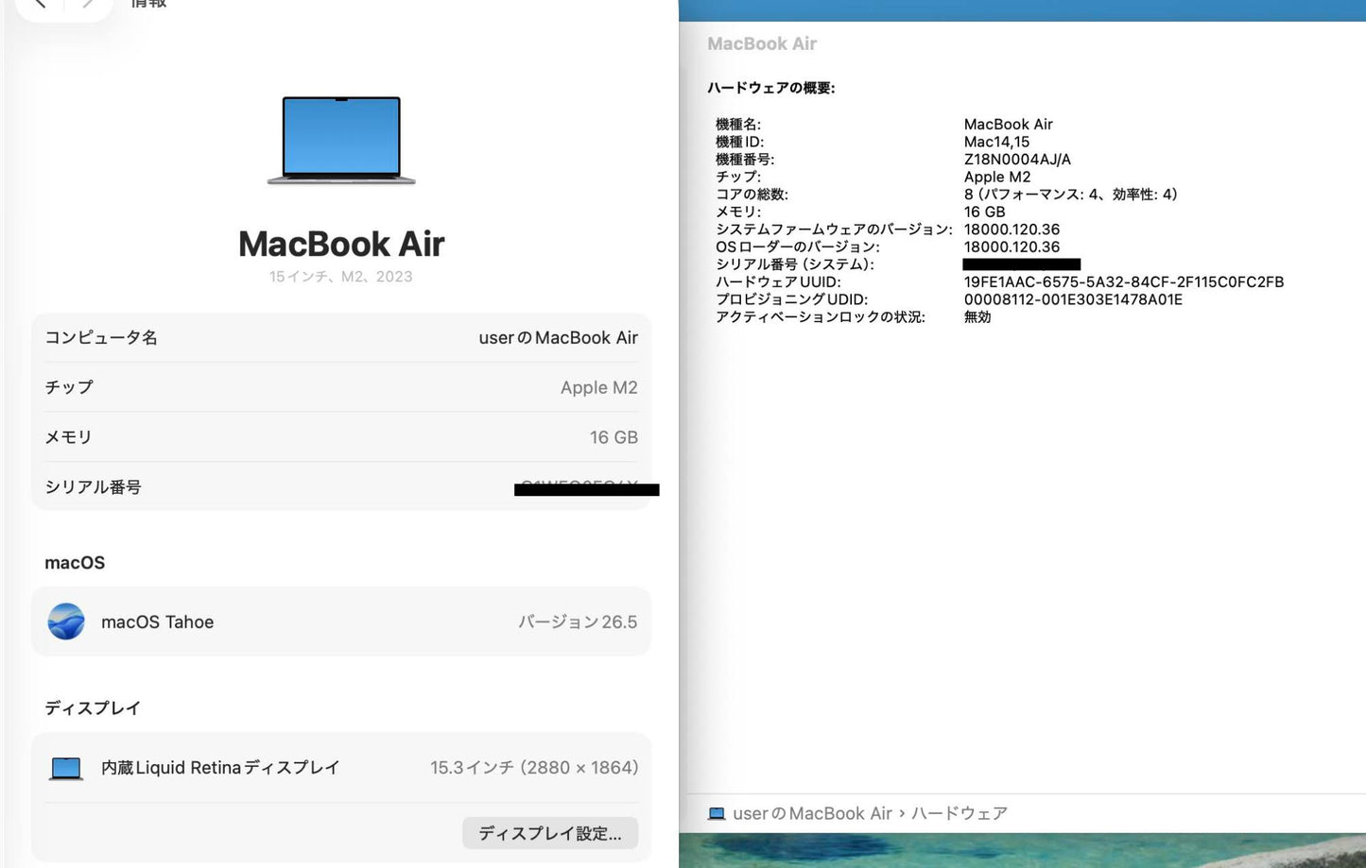Click the ハードウェアUUID value
1366x868 pixels.
pos(1124,281)
